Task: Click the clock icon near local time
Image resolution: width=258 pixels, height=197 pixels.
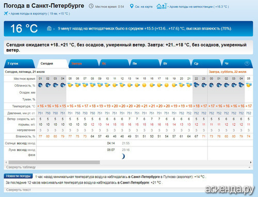Action: [x=91, y=6]
